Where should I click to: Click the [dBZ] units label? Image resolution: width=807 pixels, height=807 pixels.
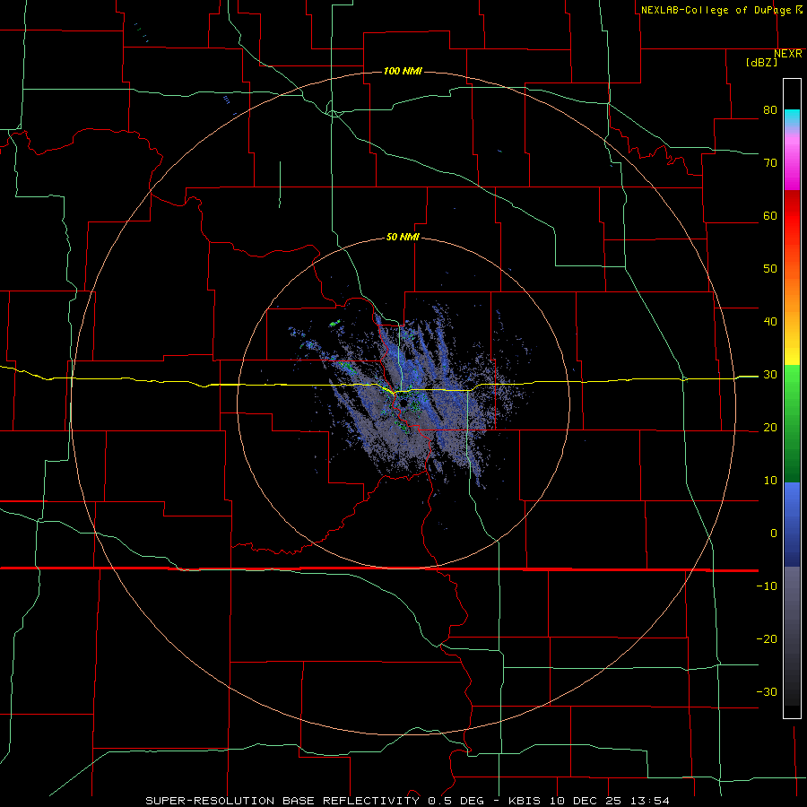(x=761, y=62)
